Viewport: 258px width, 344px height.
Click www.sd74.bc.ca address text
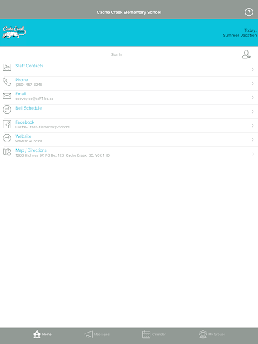[x=29, y=141]
